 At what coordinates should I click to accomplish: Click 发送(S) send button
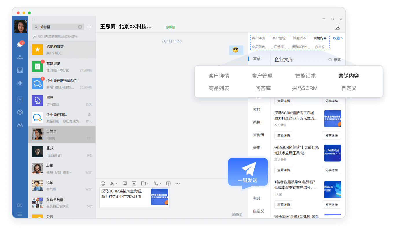(237, 214)
